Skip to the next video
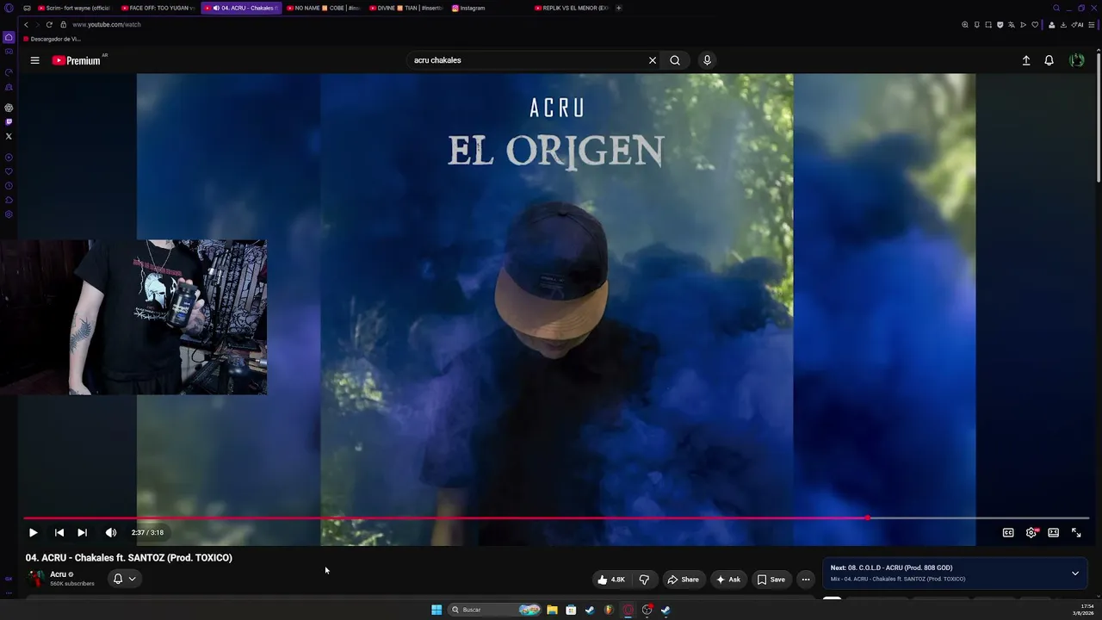The height and width of the screenshot is (620, 1102). tap(82, 532)
